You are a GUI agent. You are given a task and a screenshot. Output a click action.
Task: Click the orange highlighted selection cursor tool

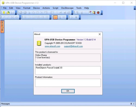(x=55, y=17)
